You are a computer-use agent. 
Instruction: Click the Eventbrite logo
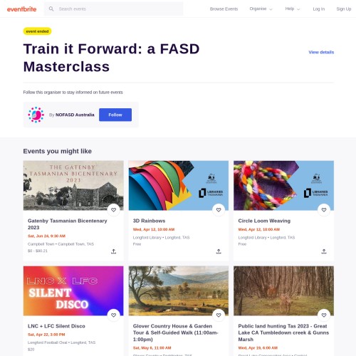click(21, 9)
